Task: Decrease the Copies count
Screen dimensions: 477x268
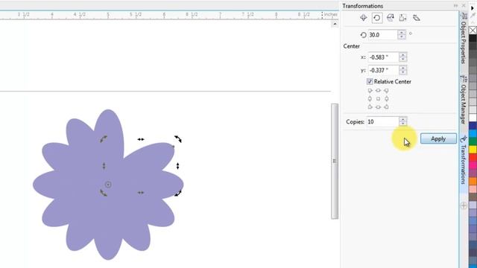Action: [402, 124]
